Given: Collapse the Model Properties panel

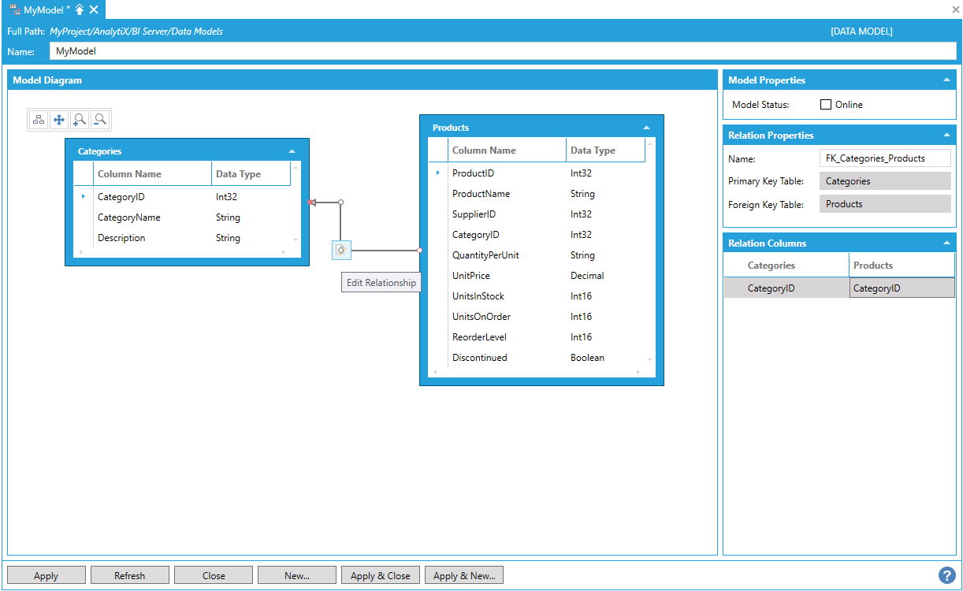Looking at the screenshot, I should 946,80.
